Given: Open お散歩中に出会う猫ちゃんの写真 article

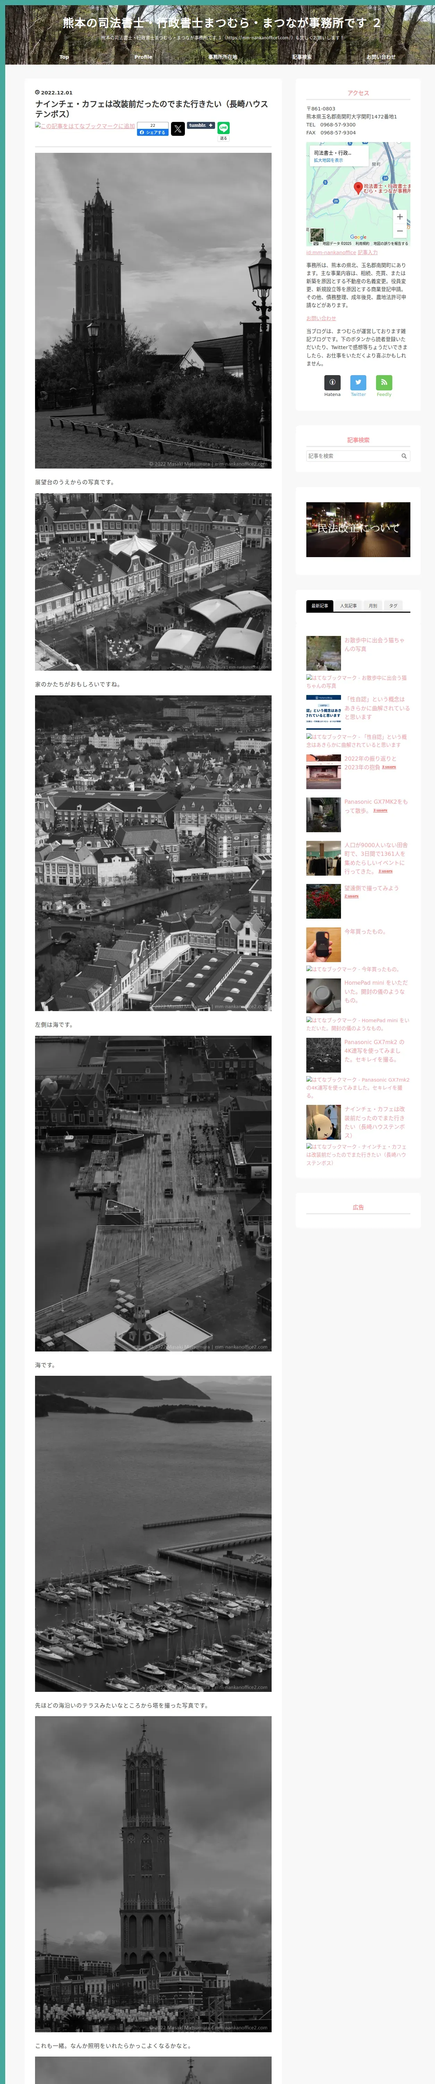Looking at the screenshot, I should pos(374,644).
